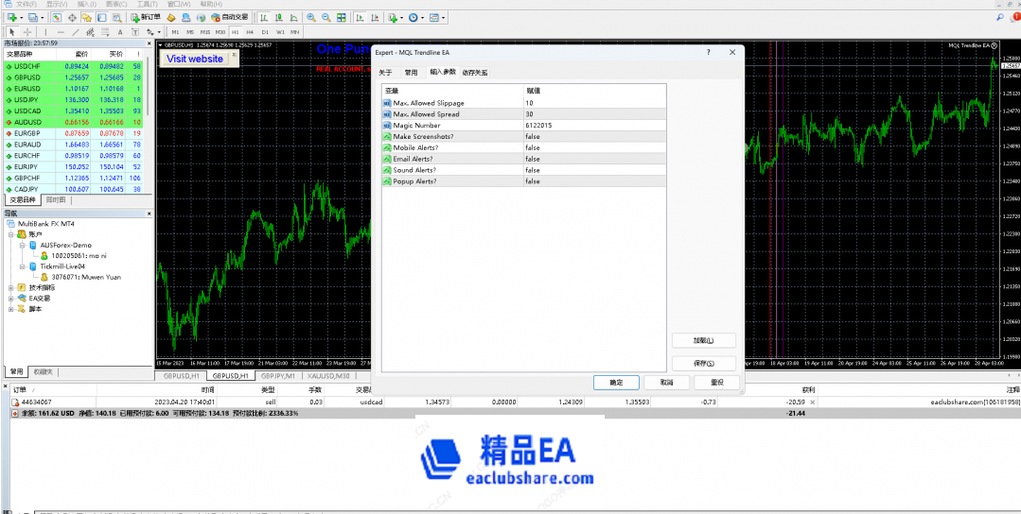Screen dimensions: 1021x514
Task: Toggle the Navigator star-folder icon
Action: [x=87, y=18]
